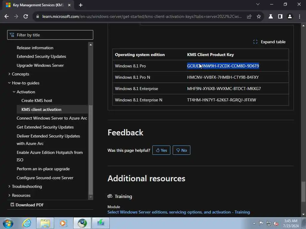Open Release information page
Viewport: 306px width, 229px height.
pyautogui.click(x=35, y=48)
